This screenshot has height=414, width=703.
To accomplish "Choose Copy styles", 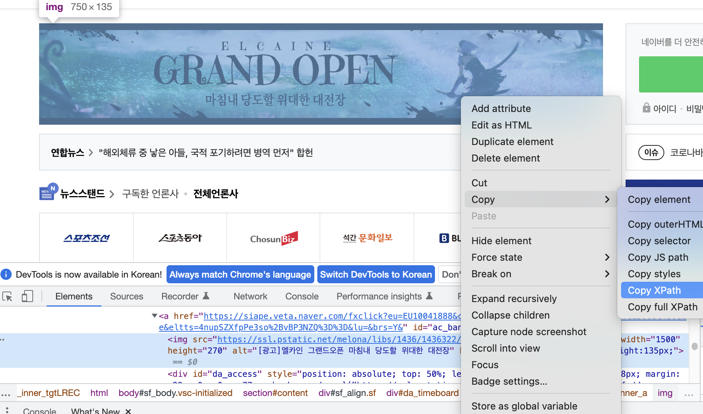I will pos(662,273).
